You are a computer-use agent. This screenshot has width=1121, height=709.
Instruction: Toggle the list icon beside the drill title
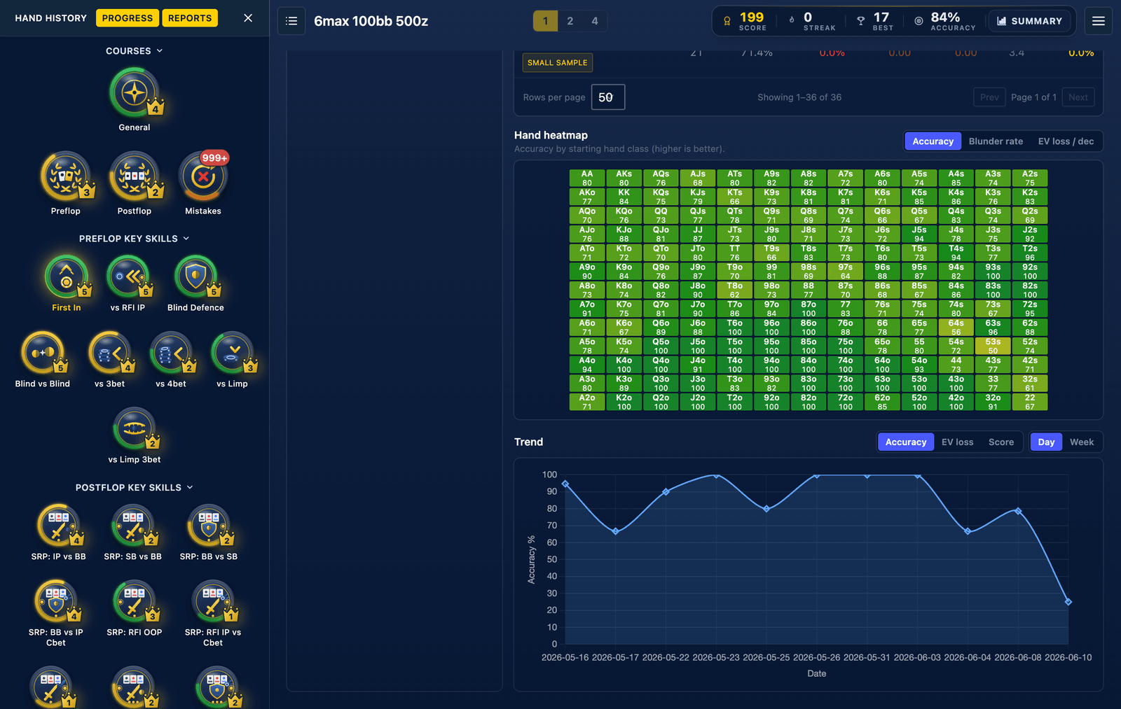291,21
